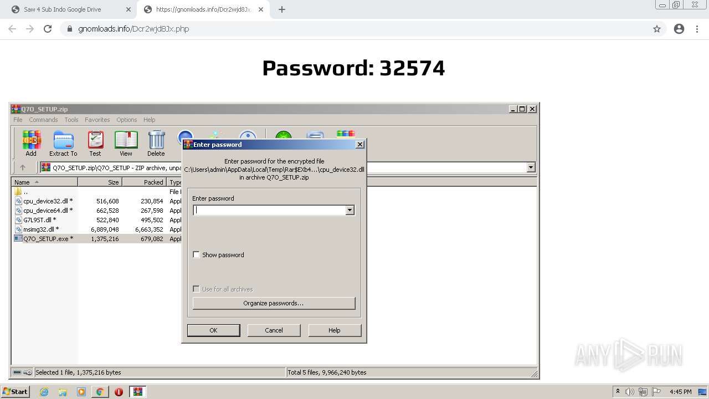Screen dimensions: 709x399
Task: Open the Favorites menu
Action: [97, 120]
